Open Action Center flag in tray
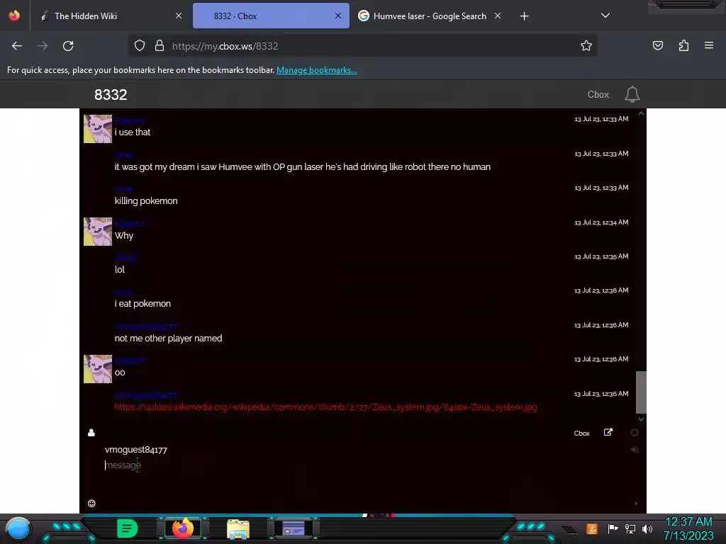The height and width of the screenshot is (544, 726). pyautogui.click(x=613, y=528)
